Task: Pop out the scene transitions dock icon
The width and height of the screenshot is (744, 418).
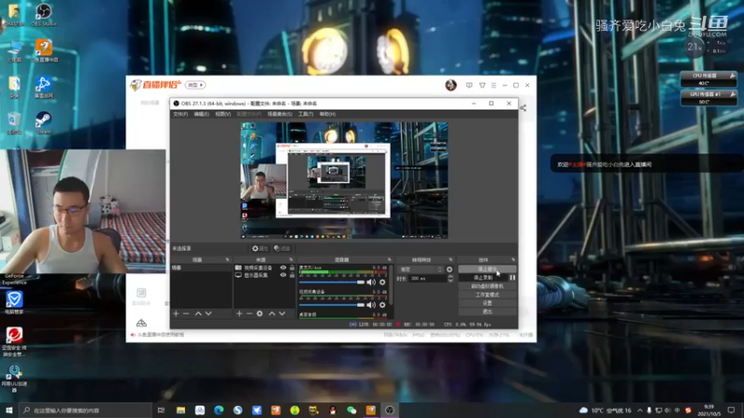Action: coord(451,260)
